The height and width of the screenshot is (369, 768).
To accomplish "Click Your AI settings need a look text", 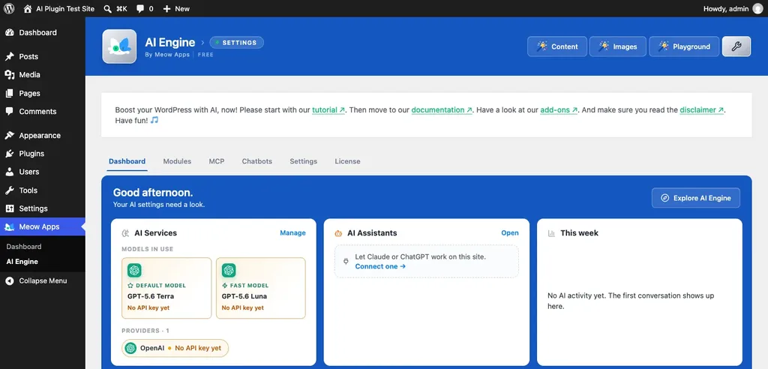I will click(159, 205).
